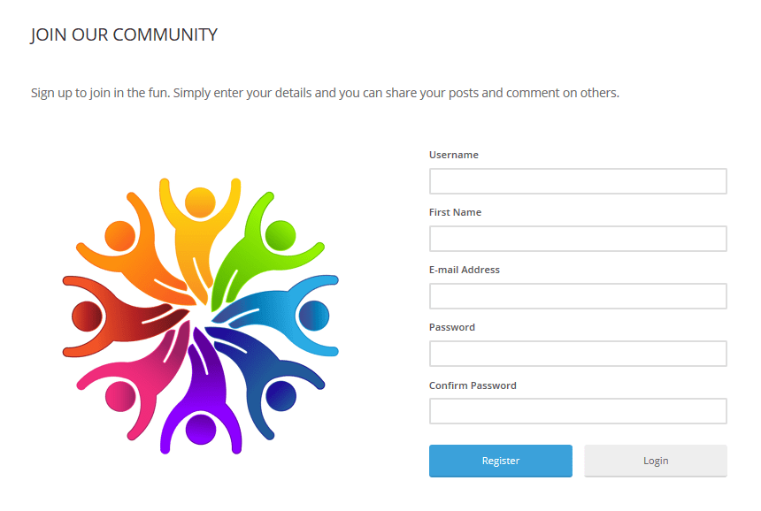Focus the Username input field
Screen dimensions: 761x511
pos(578,181)
